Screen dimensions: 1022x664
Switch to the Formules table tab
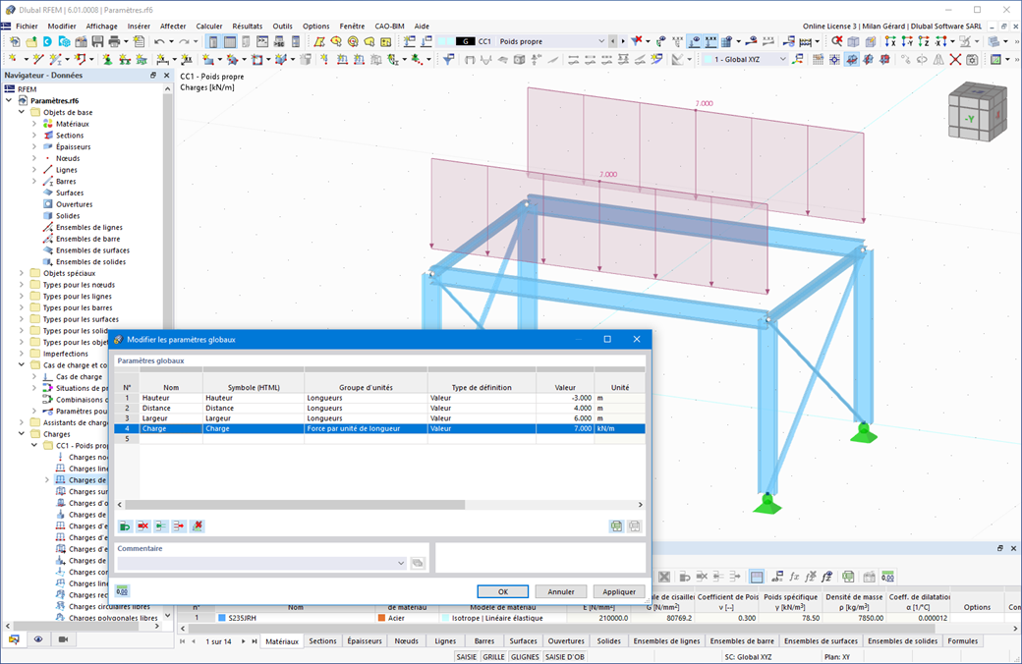pyautogui.click(x=963, y=641)
